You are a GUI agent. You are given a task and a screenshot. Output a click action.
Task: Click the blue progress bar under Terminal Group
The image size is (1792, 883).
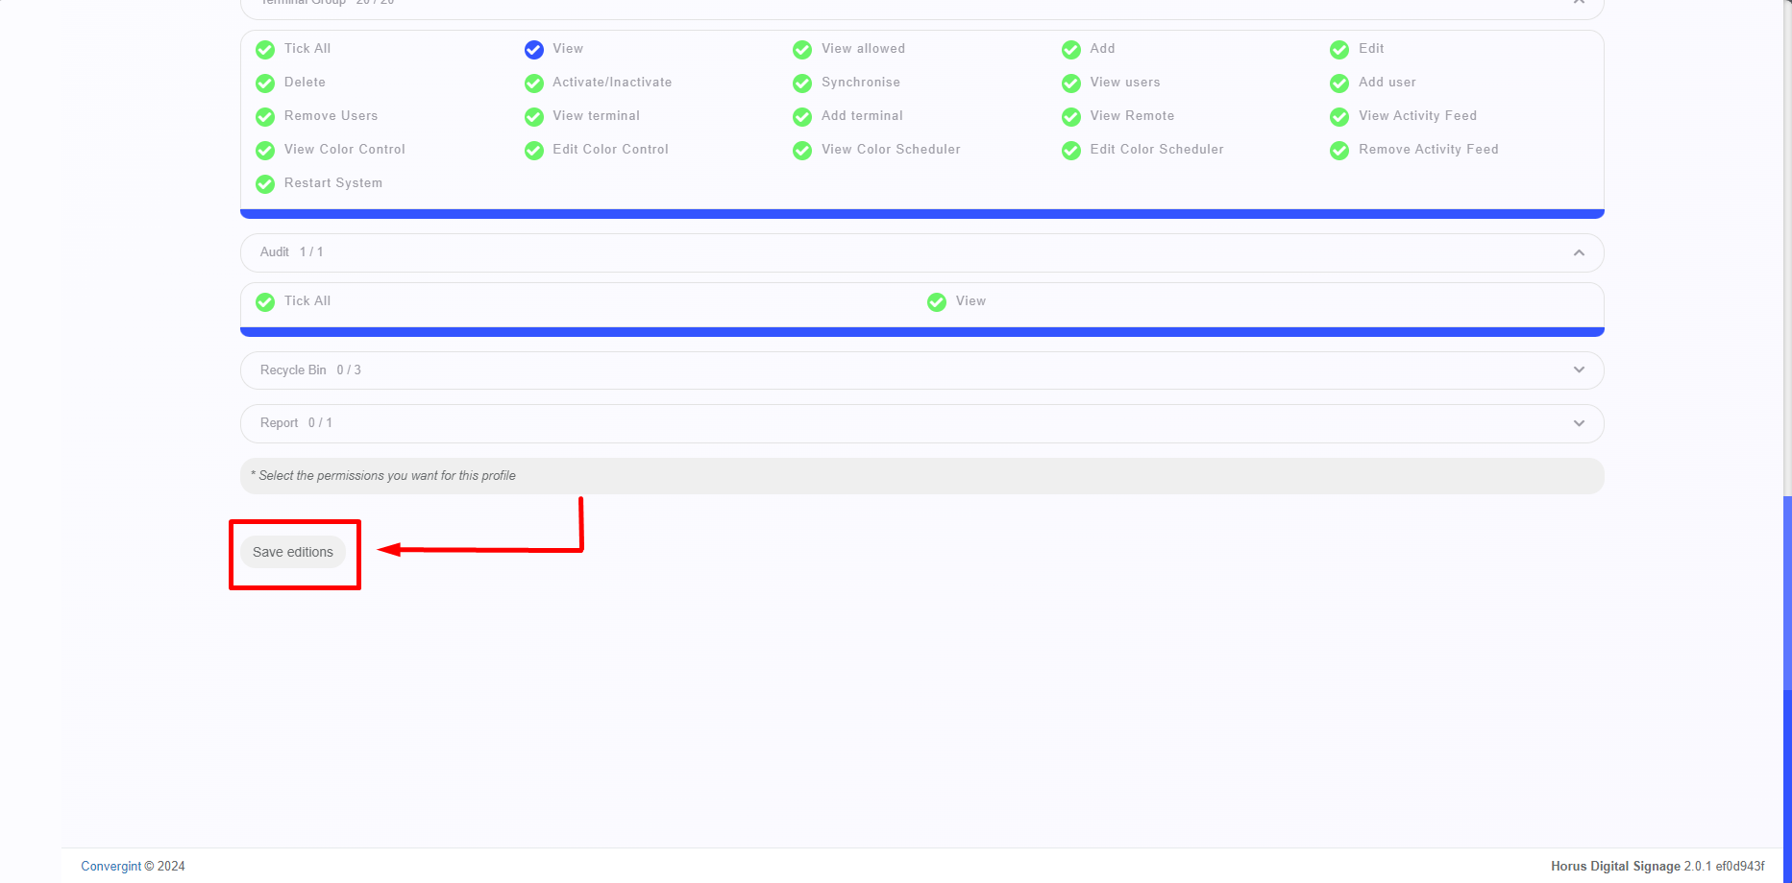921,212
